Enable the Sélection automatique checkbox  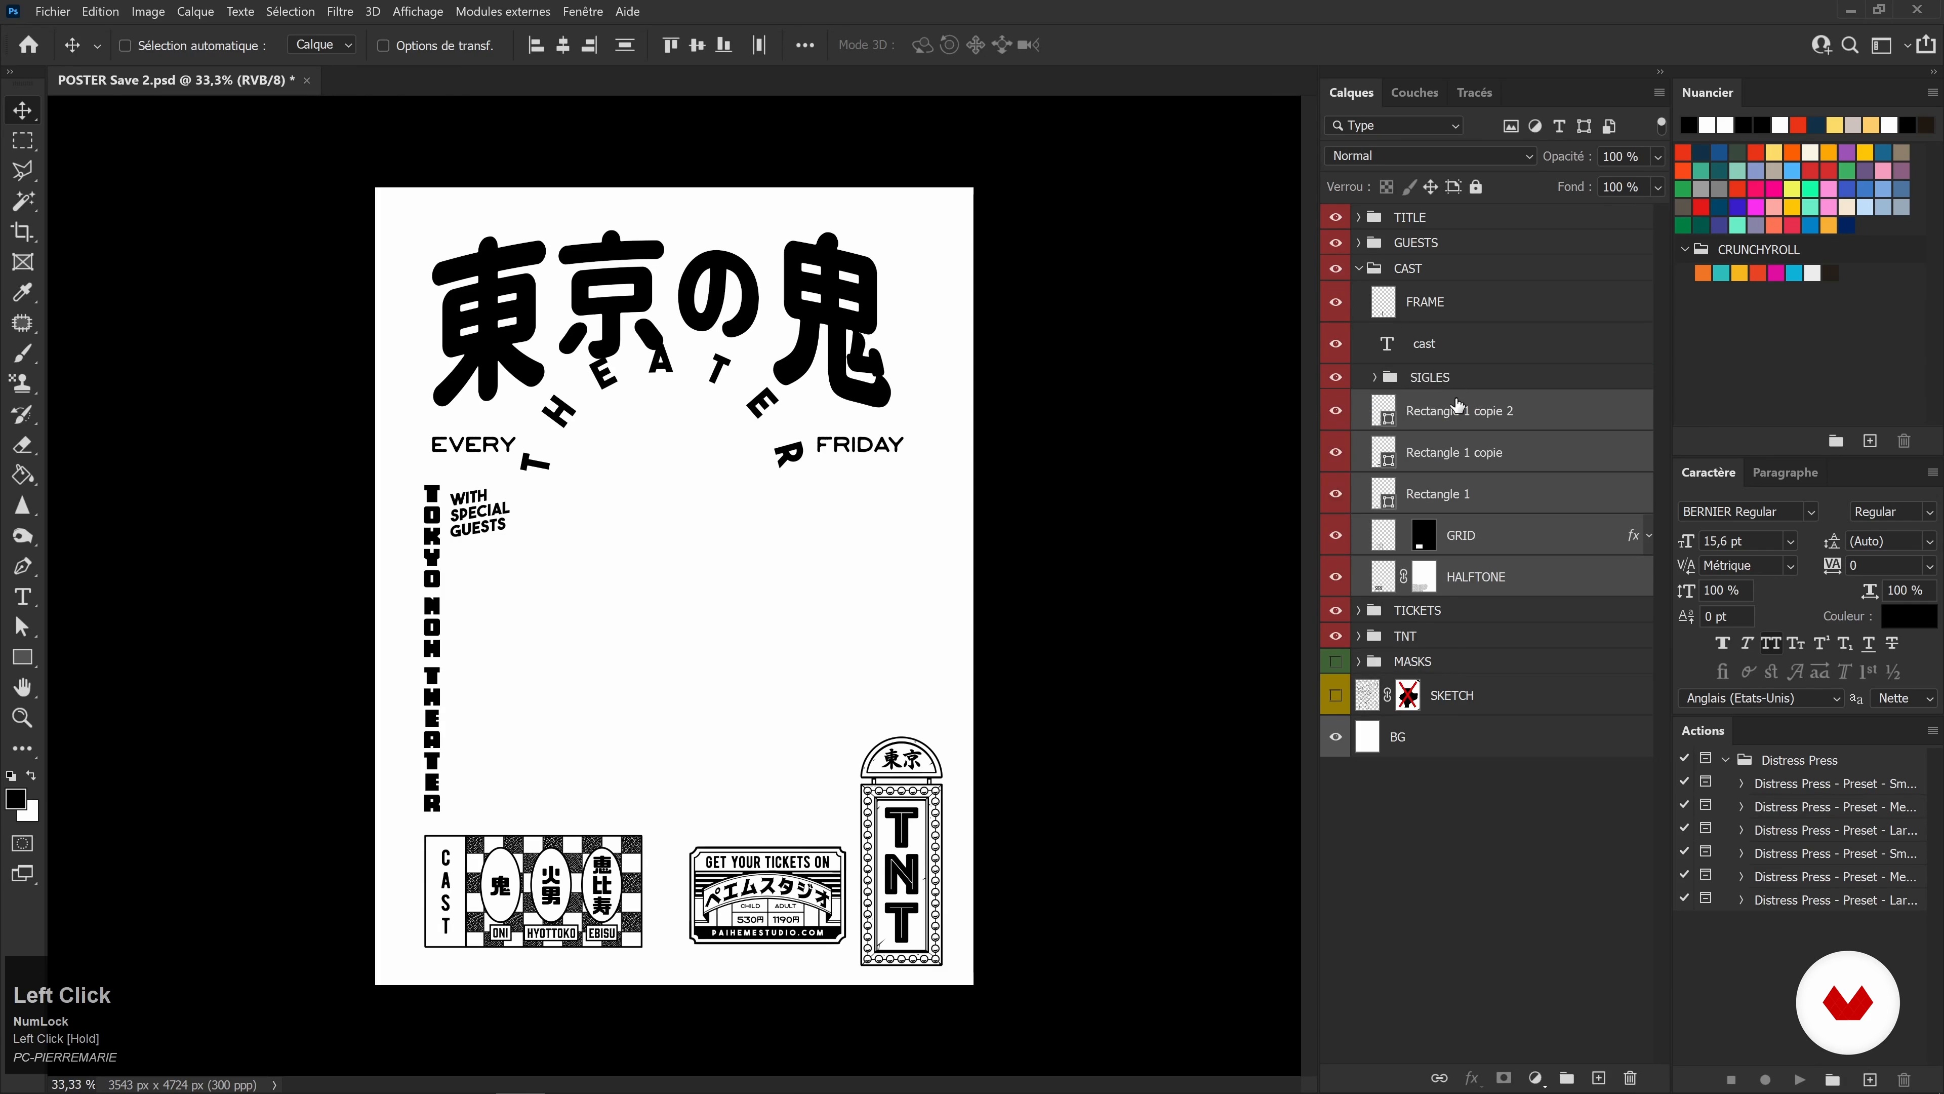pyautogui.click(x=125, y=45)
